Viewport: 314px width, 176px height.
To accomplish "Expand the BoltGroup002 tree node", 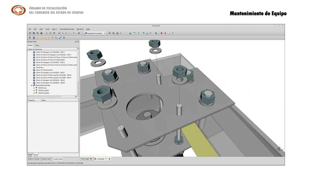I will [34, 93].
